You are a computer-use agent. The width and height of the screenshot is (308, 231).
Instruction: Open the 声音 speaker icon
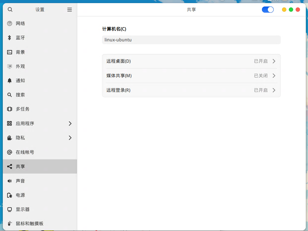[9, 181]
